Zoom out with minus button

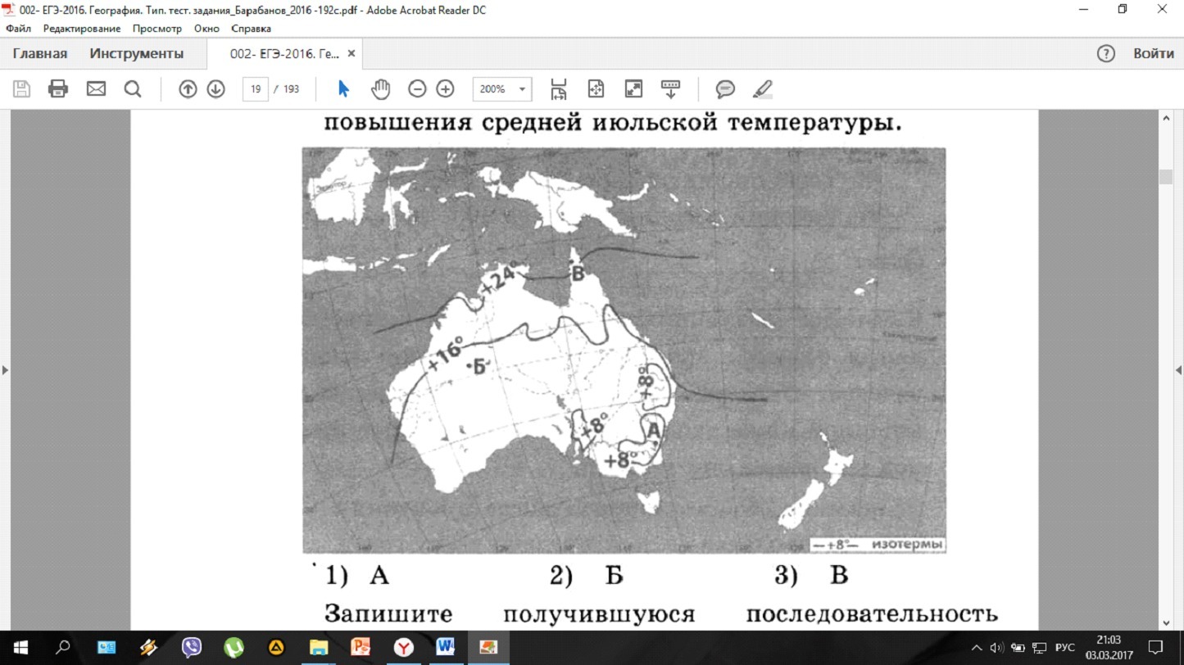click(x=417, y=88)
